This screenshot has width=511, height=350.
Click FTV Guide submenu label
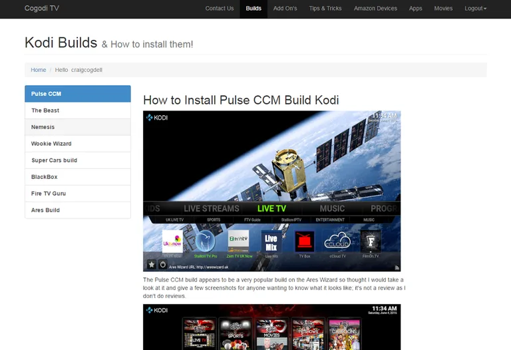pyautogui.click(x=252, y=220)
